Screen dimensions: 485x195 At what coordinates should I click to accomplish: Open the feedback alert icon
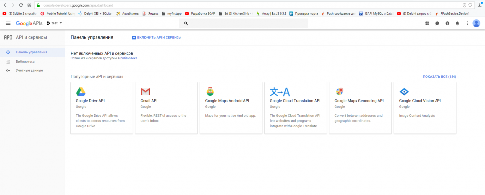click(x=437, y=23)
